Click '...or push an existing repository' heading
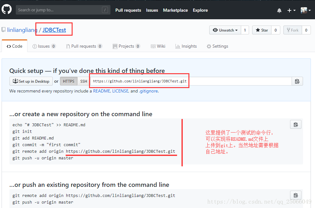 coord(89,185)
